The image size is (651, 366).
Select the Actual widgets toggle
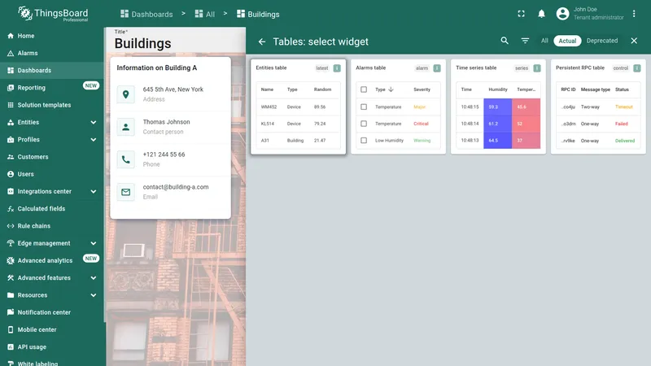tap(567, 41)
